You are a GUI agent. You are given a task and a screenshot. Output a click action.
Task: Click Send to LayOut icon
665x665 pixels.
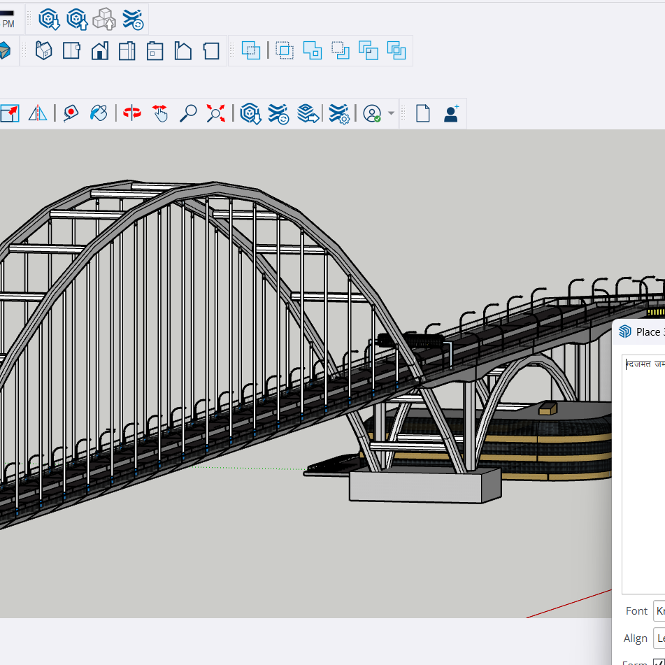(308, 114)
